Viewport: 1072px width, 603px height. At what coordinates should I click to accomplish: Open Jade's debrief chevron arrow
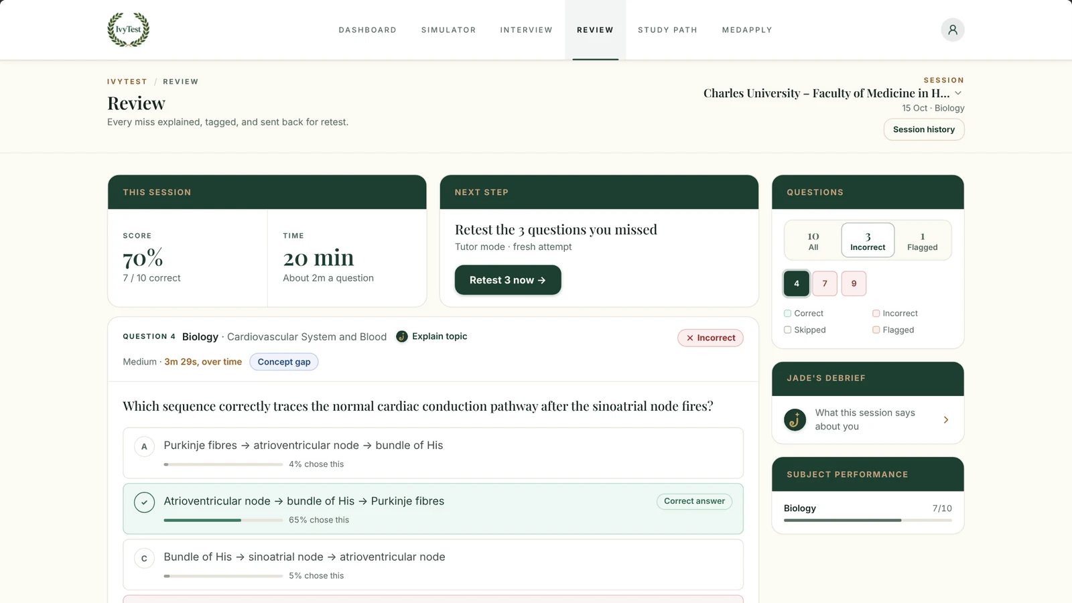[946, 419]
